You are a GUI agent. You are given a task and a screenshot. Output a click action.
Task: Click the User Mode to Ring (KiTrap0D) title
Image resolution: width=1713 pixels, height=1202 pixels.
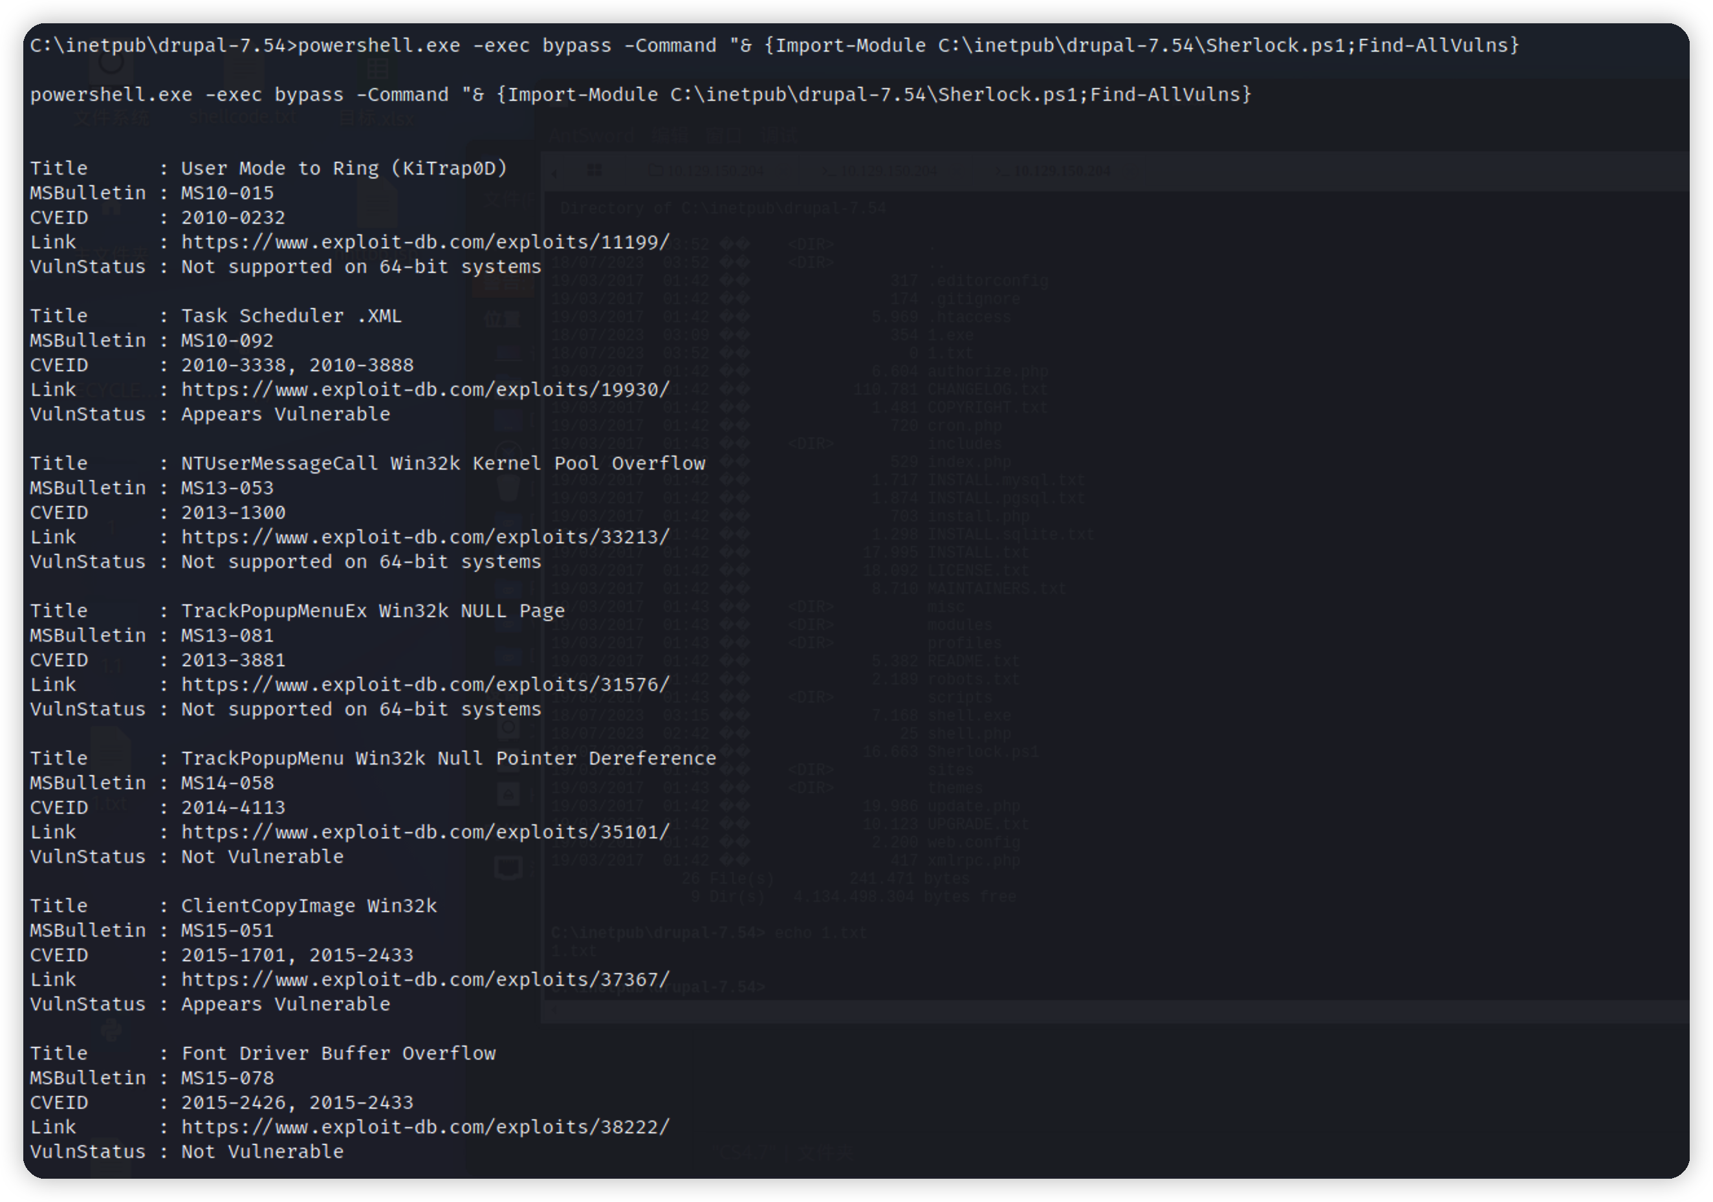(x=344, y=169)
